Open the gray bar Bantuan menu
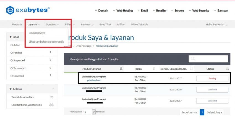Screen dimensions: 235x121 87,25
